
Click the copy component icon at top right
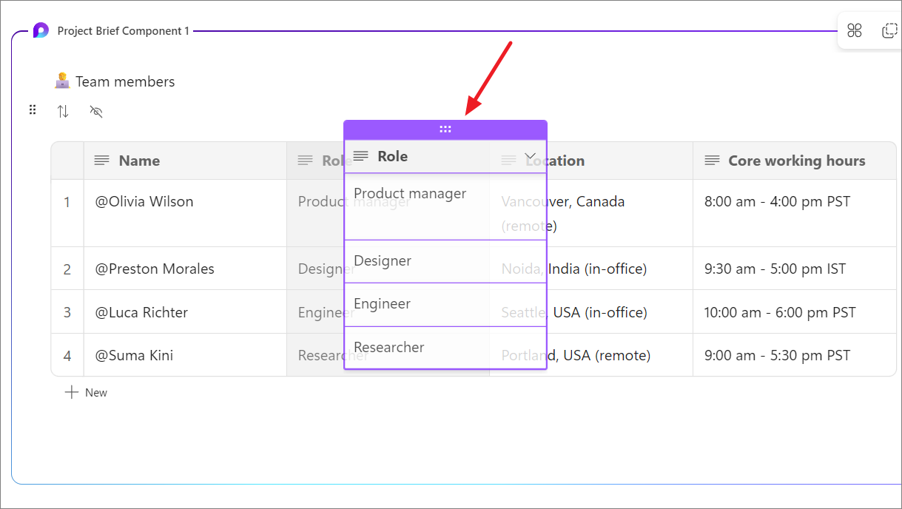tap(891, 30)
